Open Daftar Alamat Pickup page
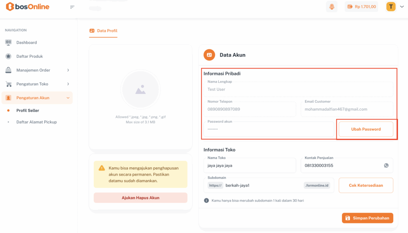The height and width of the screenshot is (233, 408). coord(36,122)
